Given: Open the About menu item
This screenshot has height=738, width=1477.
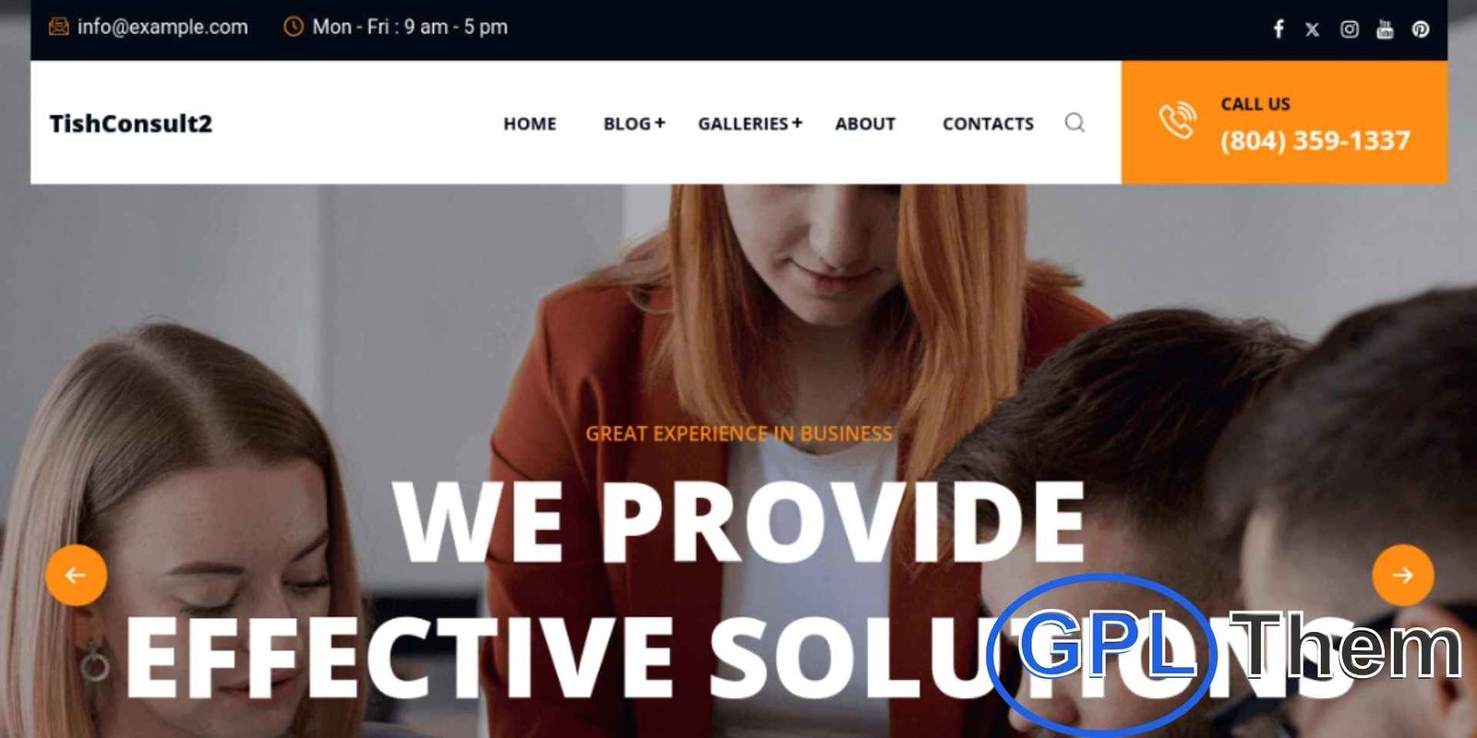Looking at the screenshot, I should pos(865,124).
